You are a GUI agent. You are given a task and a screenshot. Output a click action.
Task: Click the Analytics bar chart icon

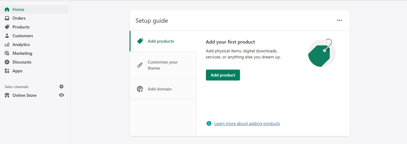[x=7, y=44]
